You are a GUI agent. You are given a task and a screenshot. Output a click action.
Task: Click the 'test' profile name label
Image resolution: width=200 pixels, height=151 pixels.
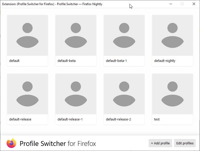click(x=157, y=119)
